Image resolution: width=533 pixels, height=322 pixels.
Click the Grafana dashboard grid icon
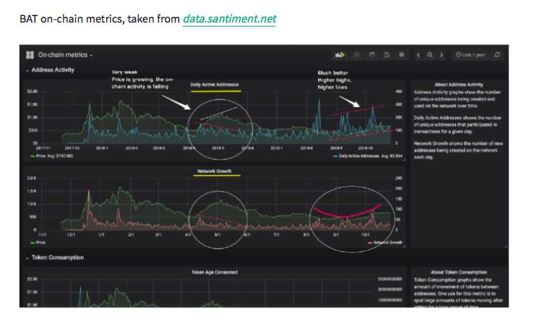coord(30,55)
